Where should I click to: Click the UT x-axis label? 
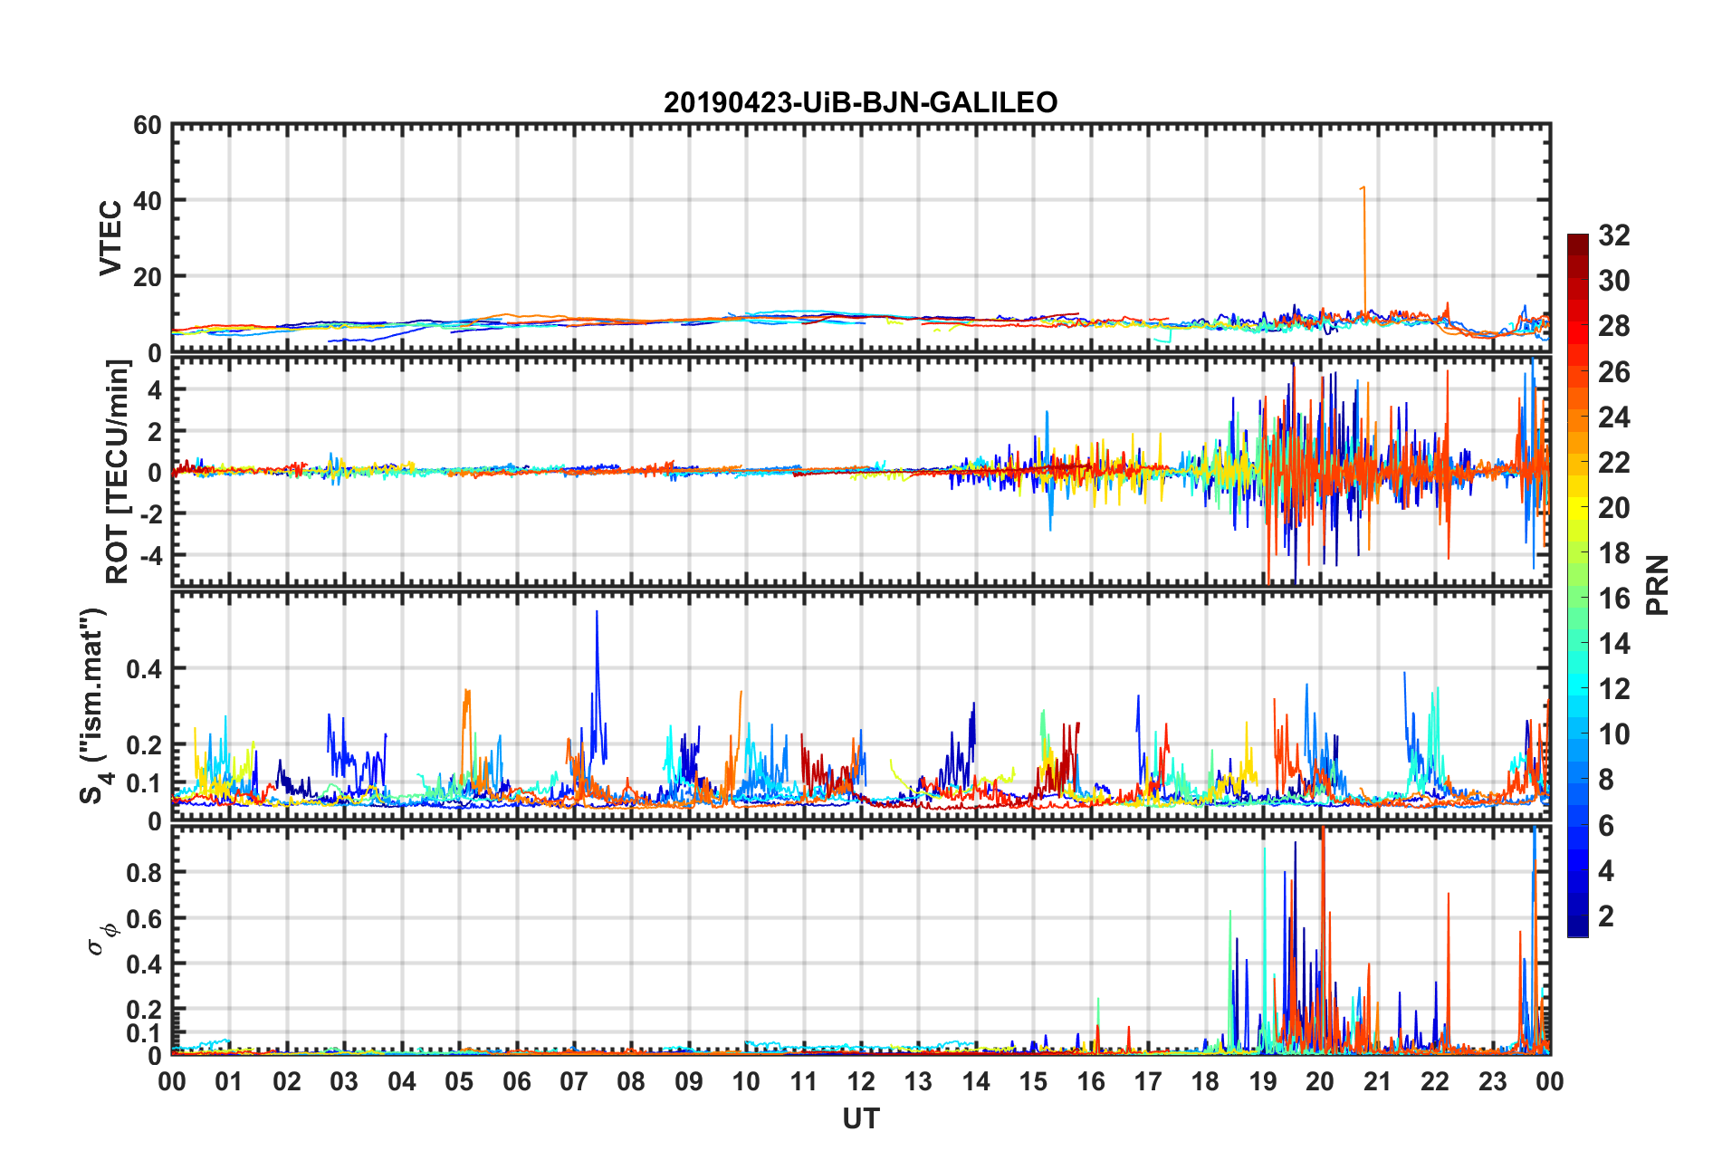(860, 1119)
